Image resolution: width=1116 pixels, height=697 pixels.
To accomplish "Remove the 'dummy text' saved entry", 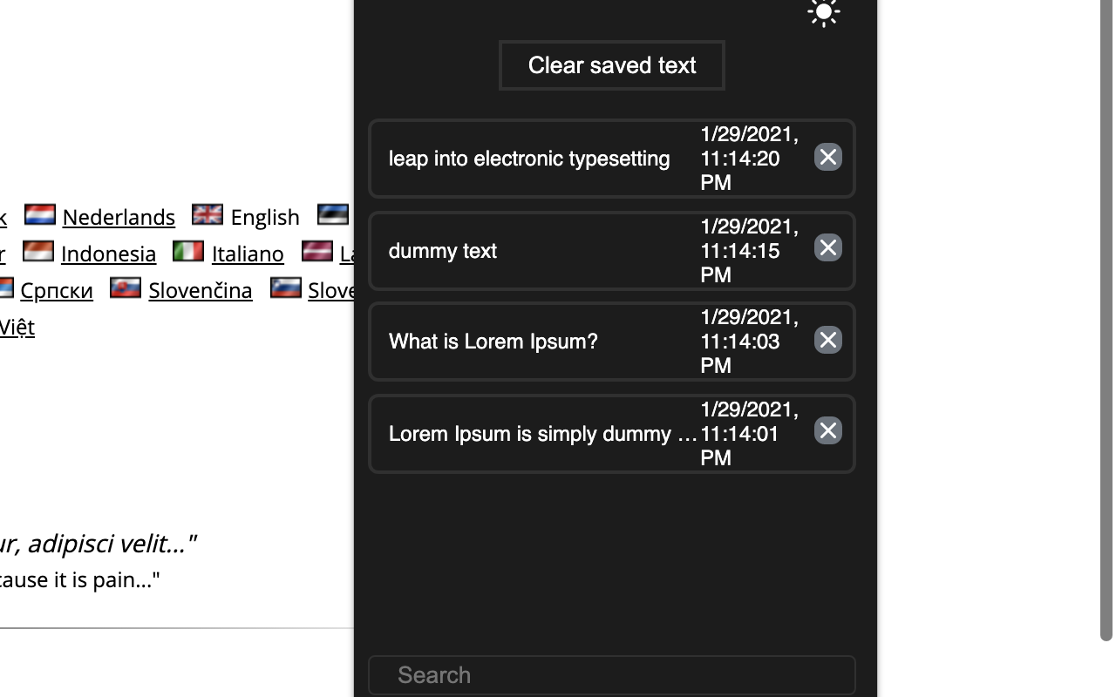I will (827, 248).
